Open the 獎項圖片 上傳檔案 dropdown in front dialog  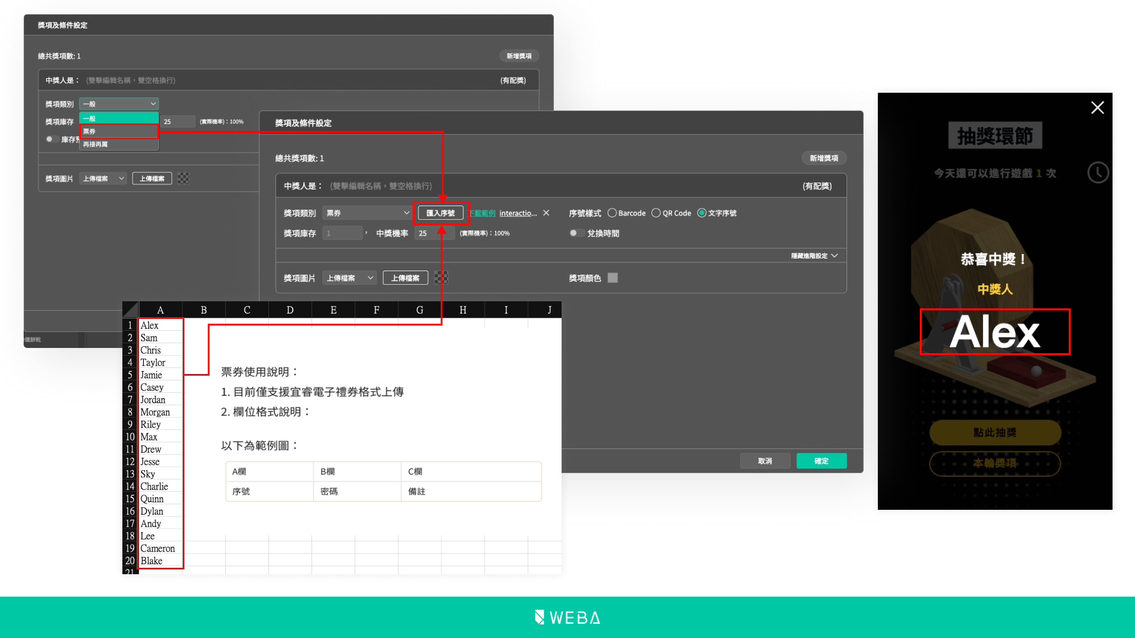[x=349, y=278]
